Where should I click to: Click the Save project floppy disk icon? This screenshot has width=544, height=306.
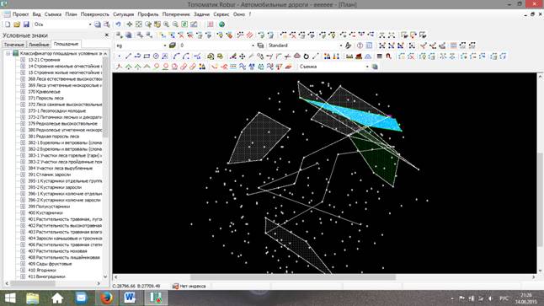click(26, 24)
